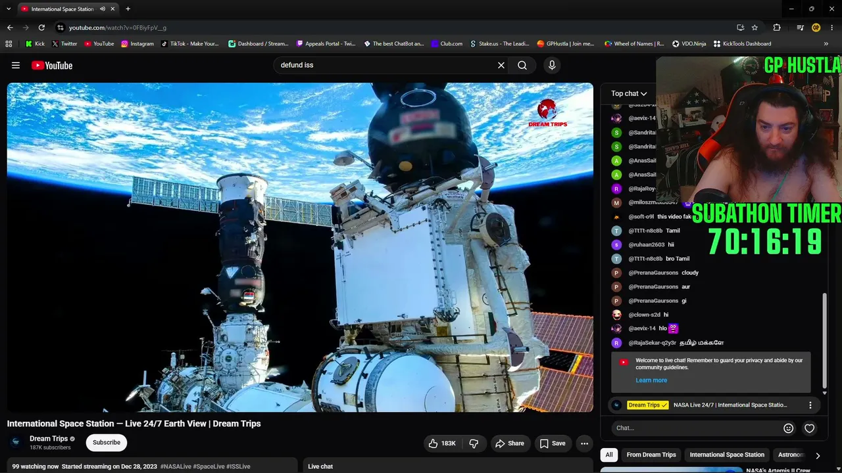
Task: Reload the current page
Action: [x=41, y=28]
